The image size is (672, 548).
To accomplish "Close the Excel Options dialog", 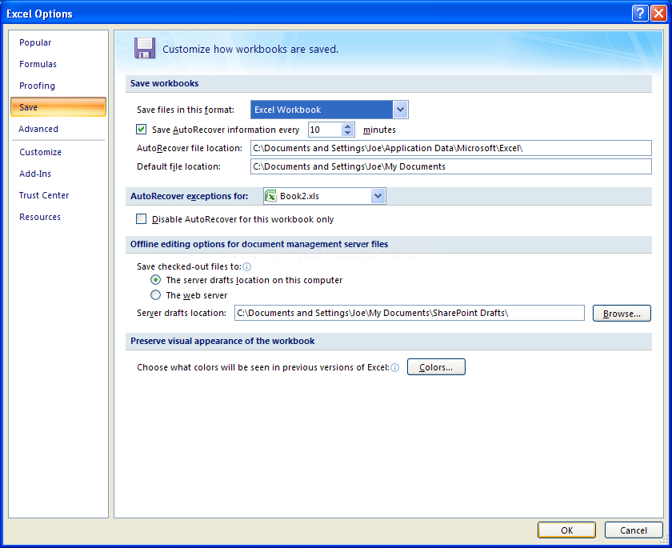I will (x=658, y=14).
